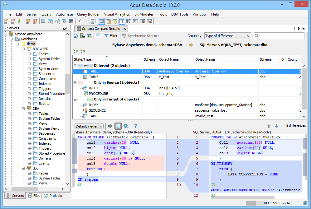The height and width of the screenshot is (209, 311).
Task: Open the new document dropdown arrow
Action: coord(86,21)
